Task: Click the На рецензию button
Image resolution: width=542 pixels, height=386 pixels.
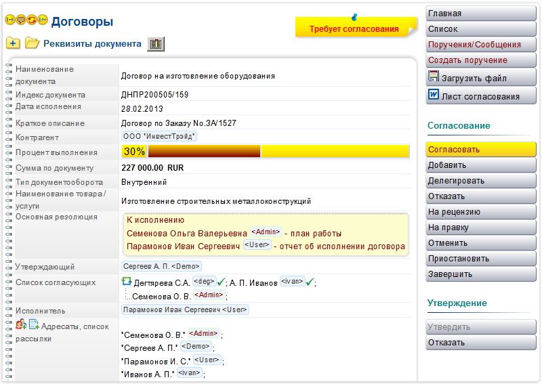Action: click(481, 212)
